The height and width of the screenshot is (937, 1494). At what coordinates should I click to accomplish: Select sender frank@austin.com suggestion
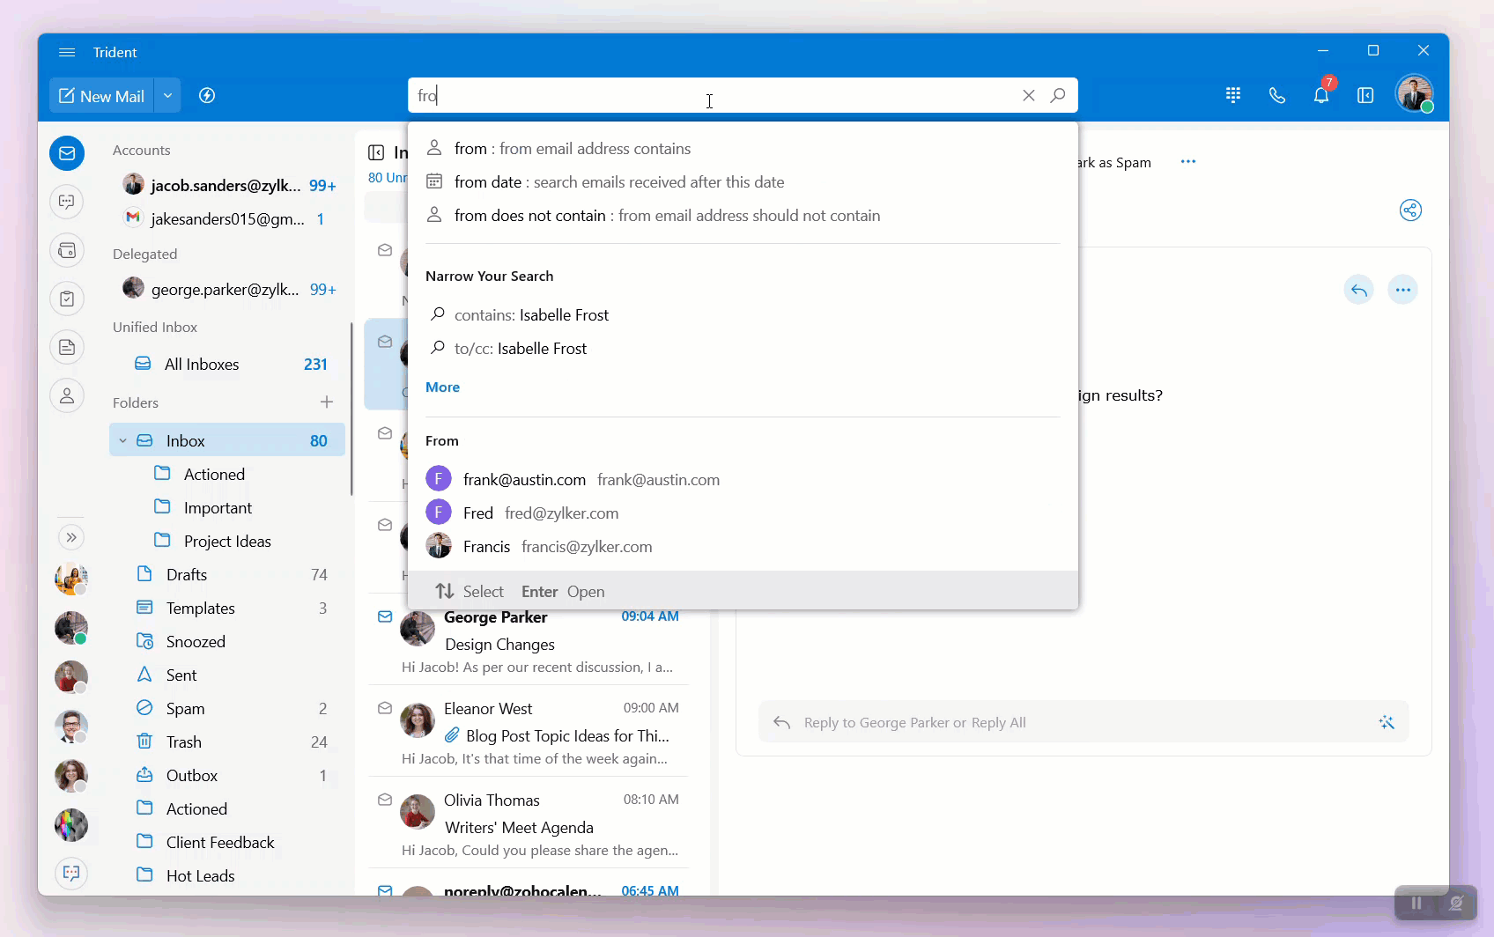click(x=743, y=480)
